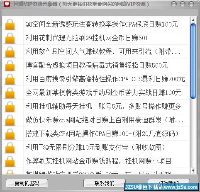This screenshot has width=200, height=192.
Task: Click the lock icon beside 利用飞Q无限刷分 row
Action: [x=10, y=148]
